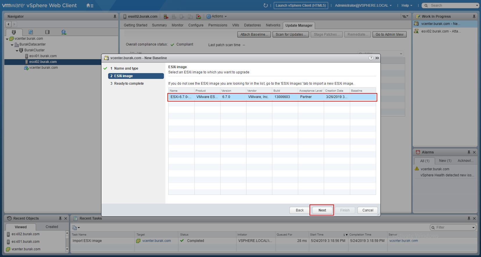Open help in New Baseline dialog

click(371, 58)
